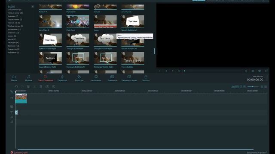
Task: Click the title library vertical scrollbar
Action: [154, 51]
